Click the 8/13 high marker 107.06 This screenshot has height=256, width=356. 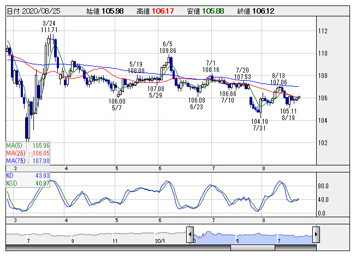tap(278, 81)
